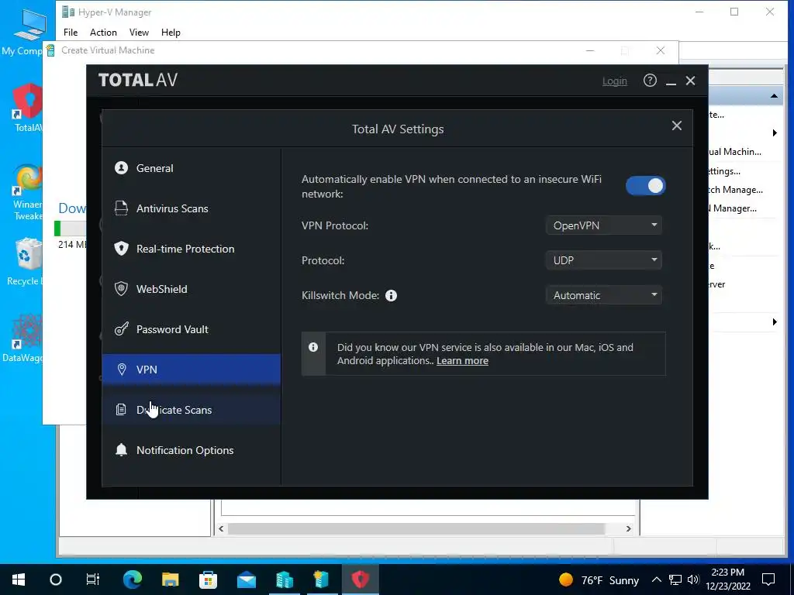This screenshot has height=595, width=794.
Task: Minimize the TotalAV window
Action: click(671, 81)
